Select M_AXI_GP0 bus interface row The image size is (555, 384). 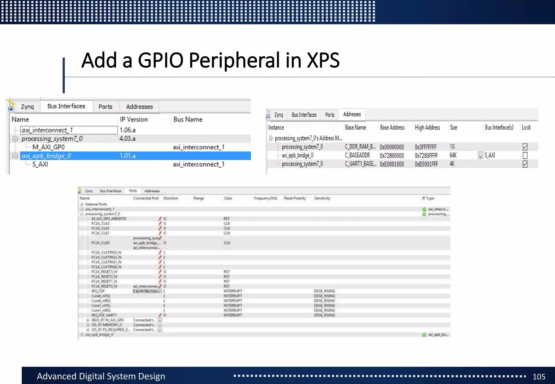coord(130,147)
